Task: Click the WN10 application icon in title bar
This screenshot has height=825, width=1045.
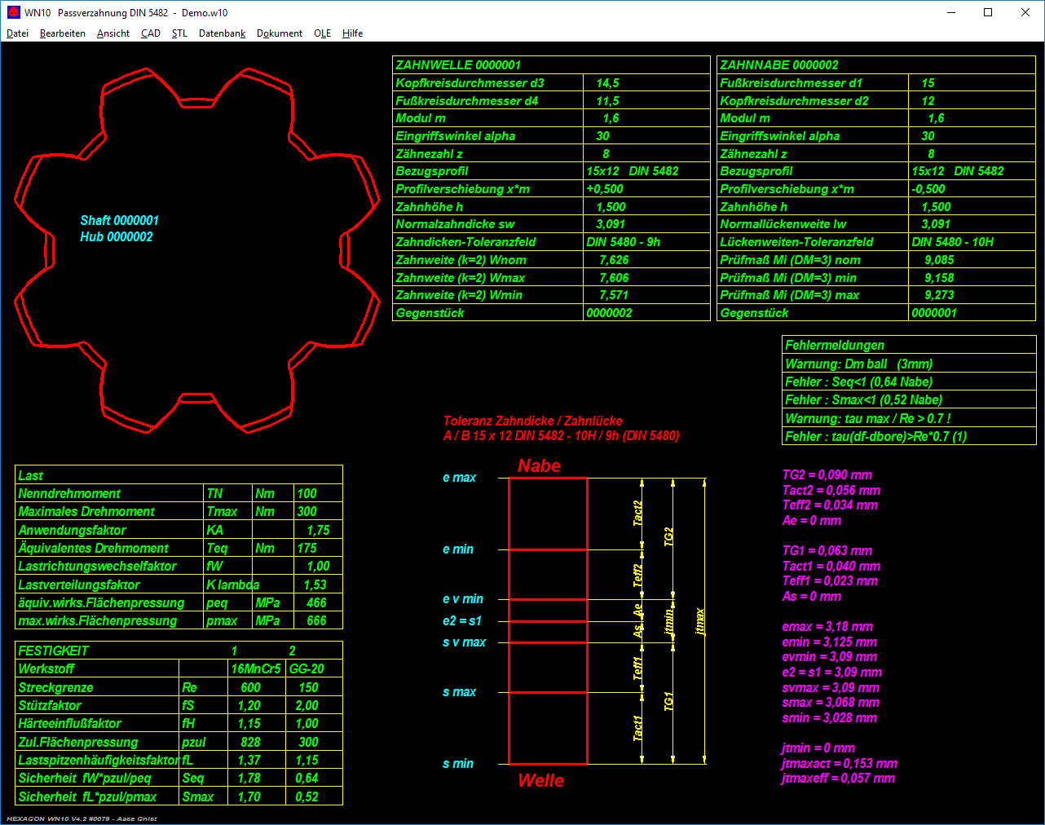Action: point(13,12)
